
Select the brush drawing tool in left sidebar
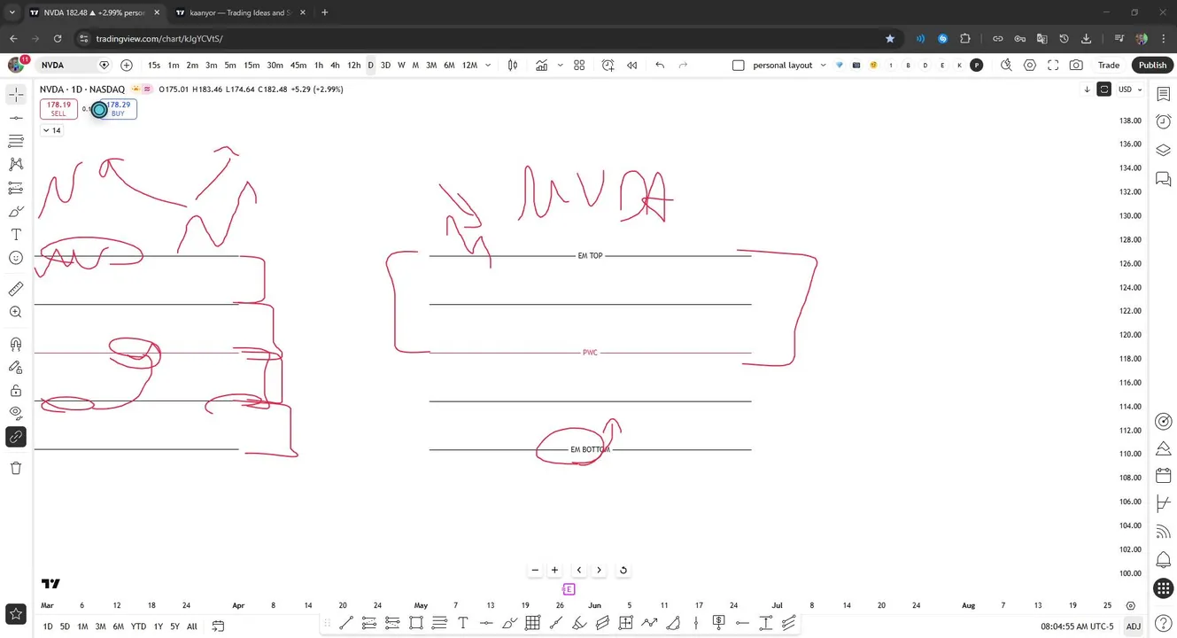tap(16, 212)
